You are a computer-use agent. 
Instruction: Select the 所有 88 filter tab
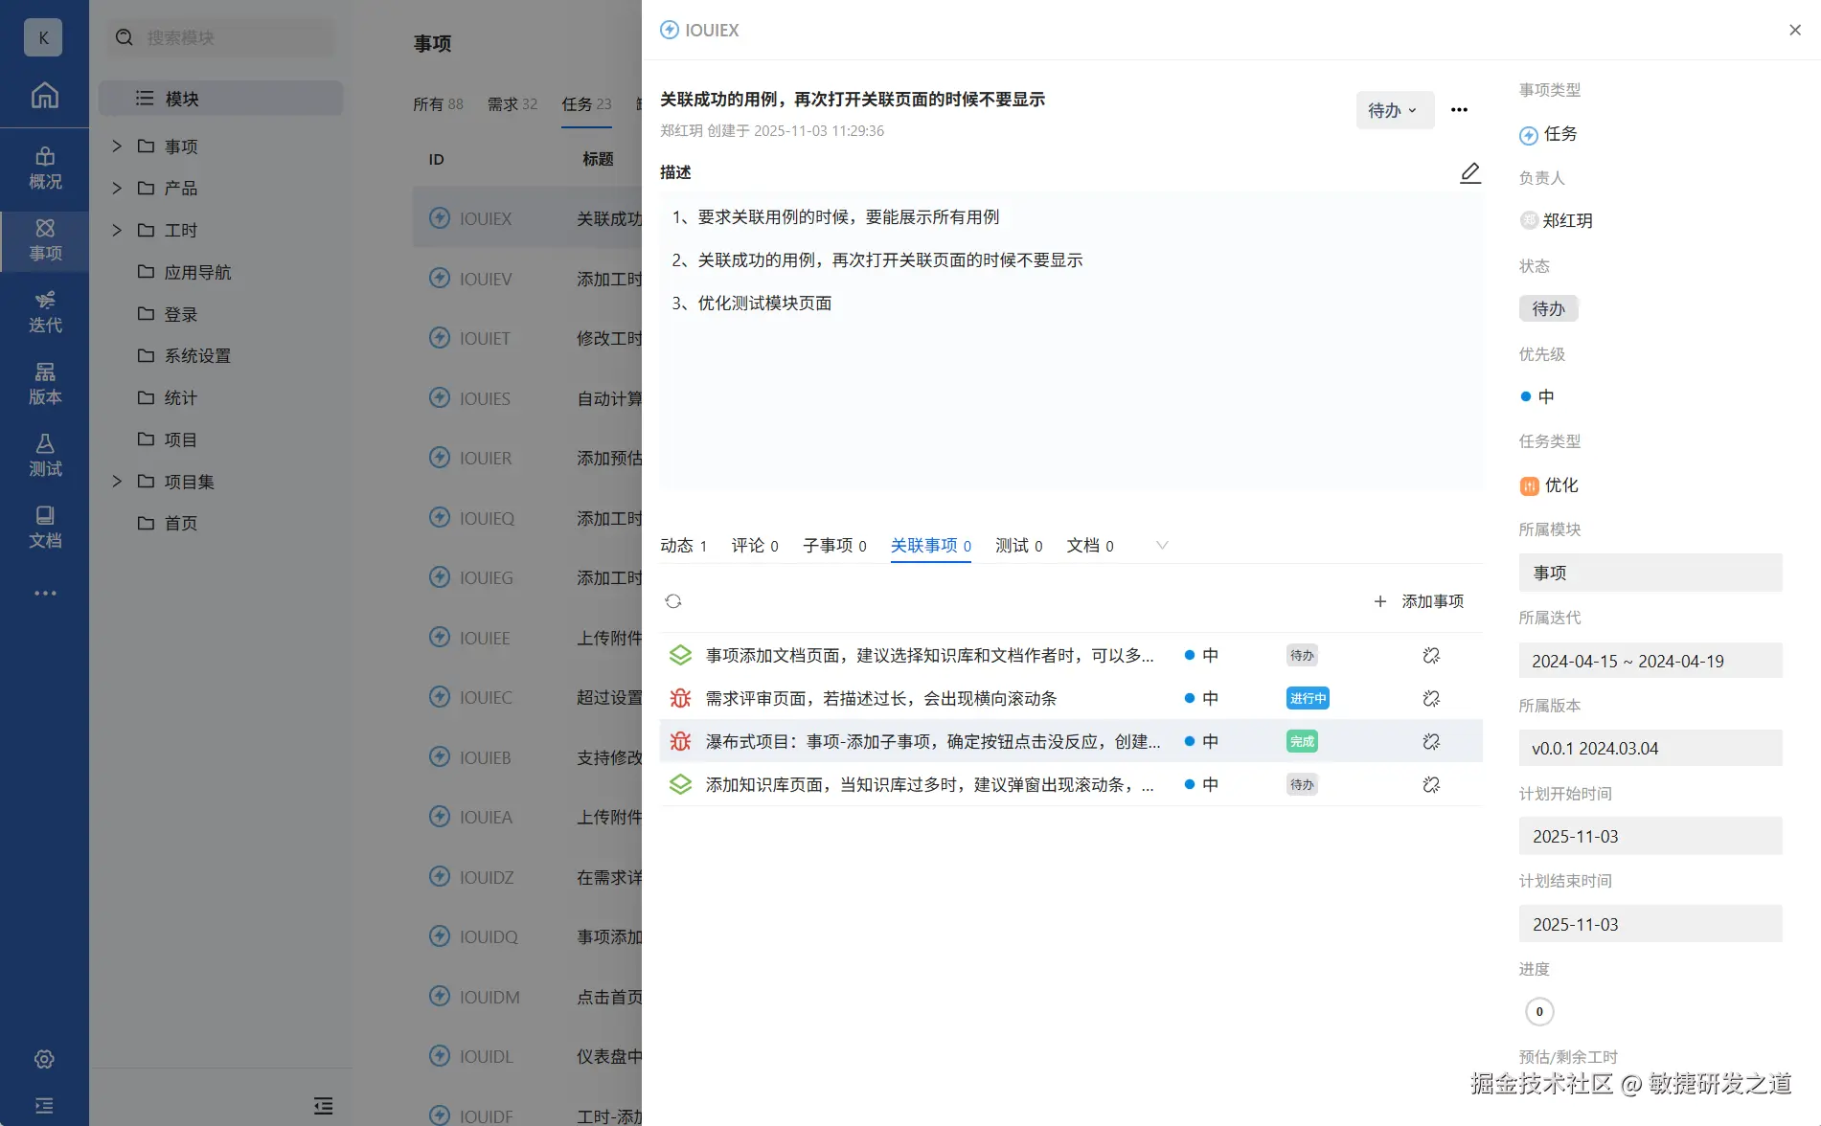coord(438,104)
